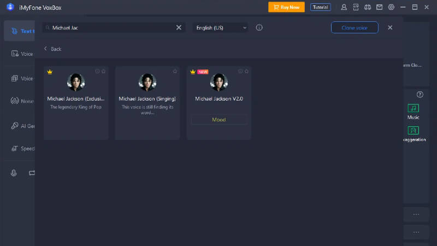This screenshot has height=246, width=437.
Task: Show info for Michael Jackson (Exclusive) voice
Action: [x=97, y=72]
